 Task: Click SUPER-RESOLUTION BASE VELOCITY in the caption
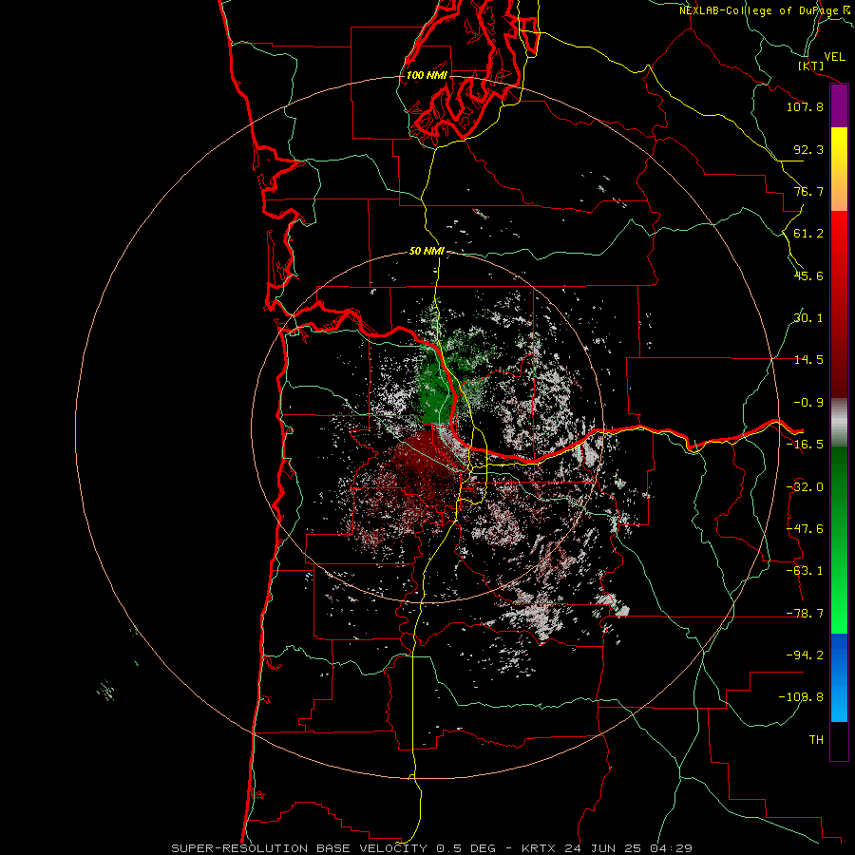(x=299, y=848)
